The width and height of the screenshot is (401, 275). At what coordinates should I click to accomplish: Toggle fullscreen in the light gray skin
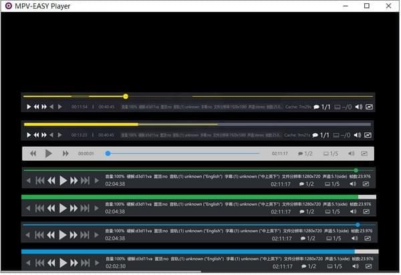(364, 154)
